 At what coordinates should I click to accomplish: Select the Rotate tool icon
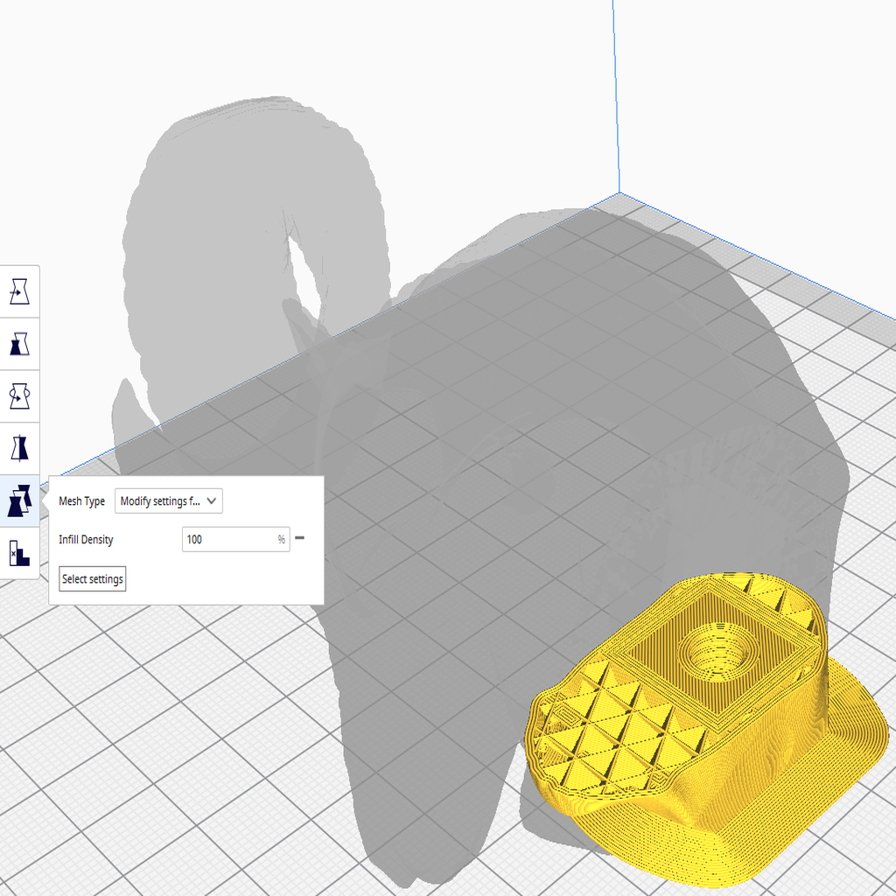point(19,395)
